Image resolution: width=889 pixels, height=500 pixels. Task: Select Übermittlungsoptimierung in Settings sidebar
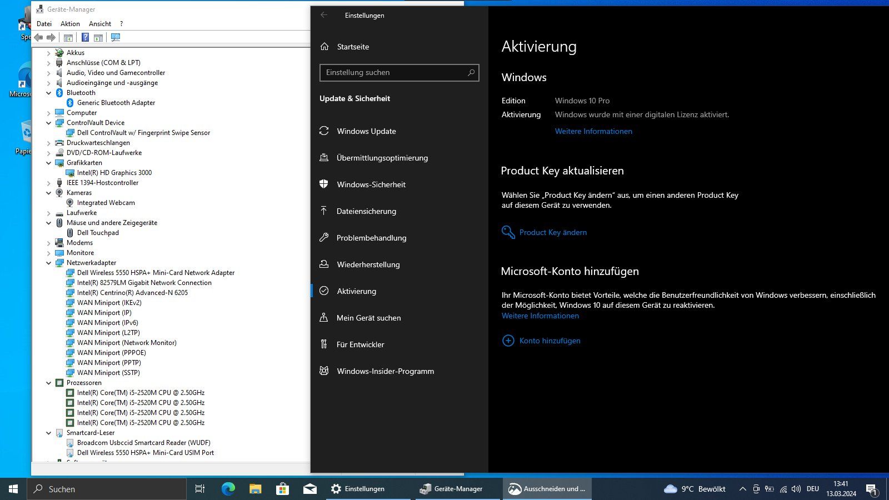tap(399, 158)
